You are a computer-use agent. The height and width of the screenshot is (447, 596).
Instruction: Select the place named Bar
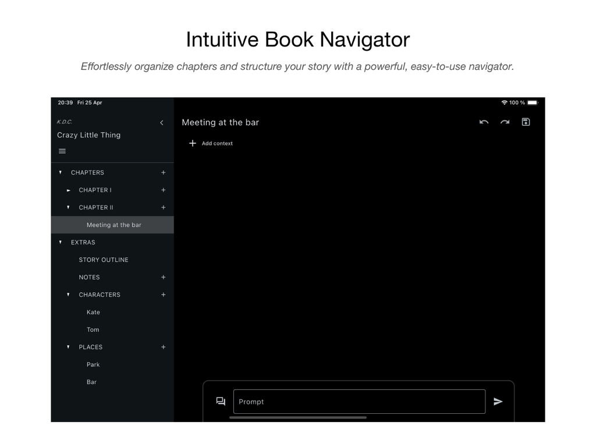[91, 382]
